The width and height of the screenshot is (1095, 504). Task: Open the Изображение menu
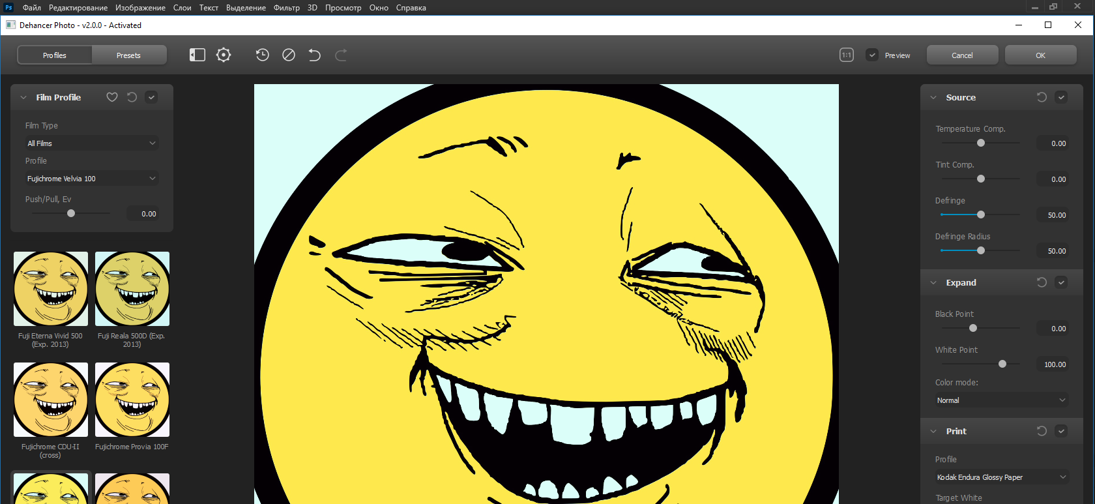pyautogui.click(x=140, y=8)
